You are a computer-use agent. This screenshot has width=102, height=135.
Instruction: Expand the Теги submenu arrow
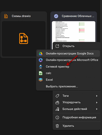pos(97,96)
